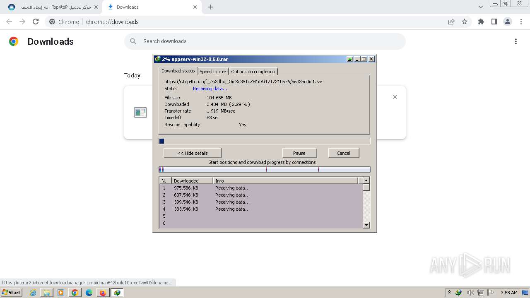Open the volume control in system tray

click(470, 293)
